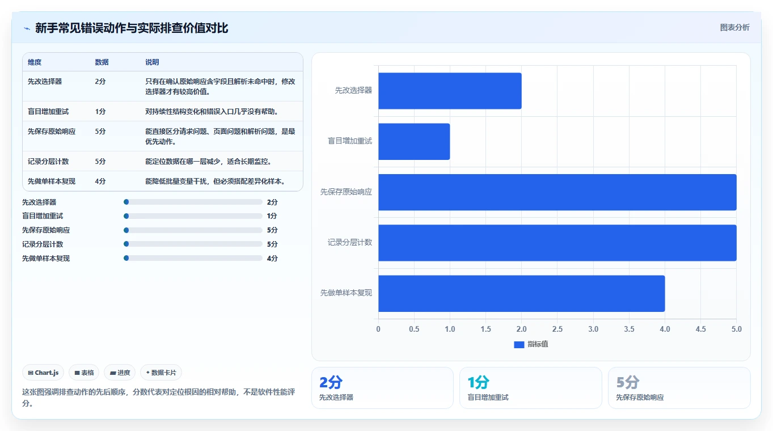
Task: Click the 图表分析 label in header
Action: click(734, 27)
